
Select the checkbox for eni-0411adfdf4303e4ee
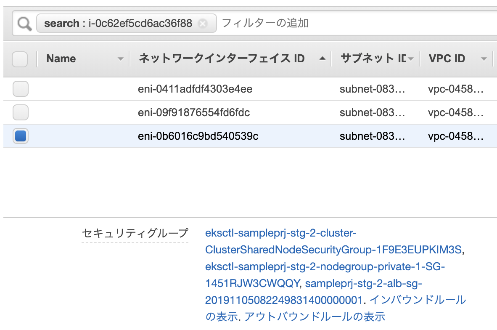20,89
